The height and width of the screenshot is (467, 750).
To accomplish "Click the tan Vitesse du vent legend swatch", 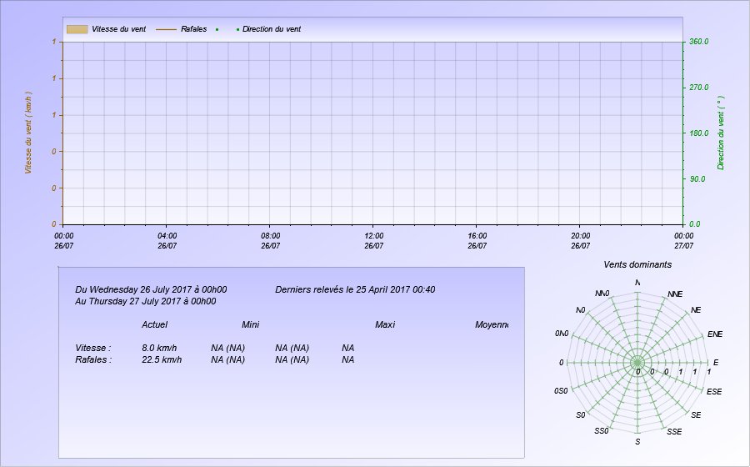I will 77,29.
